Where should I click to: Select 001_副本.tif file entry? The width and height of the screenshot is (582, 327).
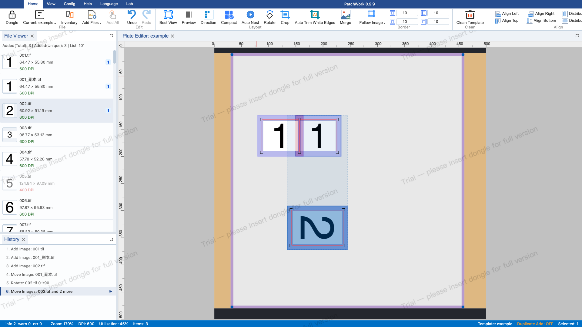coord(57,86)
